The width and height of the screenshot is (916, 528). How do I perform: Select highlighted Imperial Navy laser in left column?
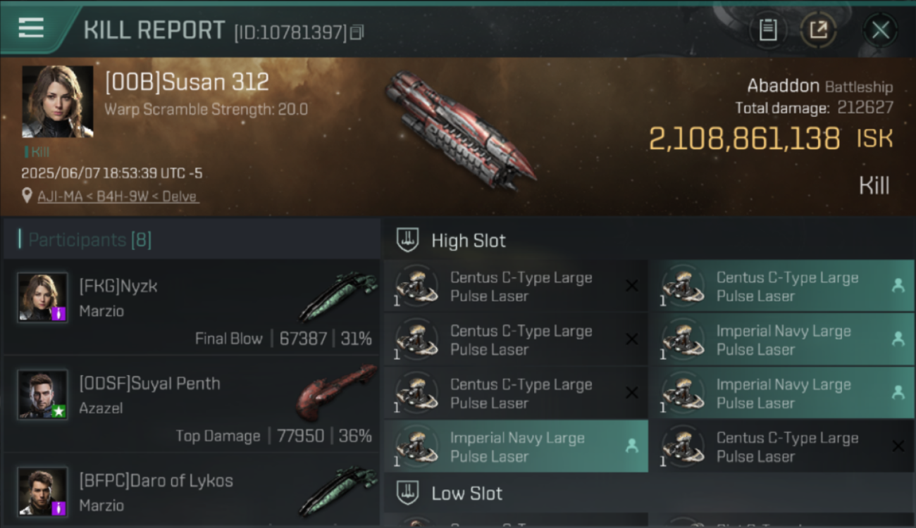pyautogui.click(x=516, y=446)
